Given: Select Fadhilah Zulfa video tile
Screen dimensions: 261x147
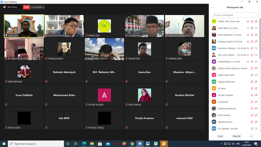Looking at the screenshot, I should (x=185, y=49).
